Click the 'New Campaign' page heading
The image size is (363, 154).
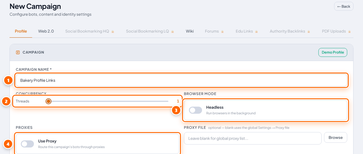click(35, 6)
